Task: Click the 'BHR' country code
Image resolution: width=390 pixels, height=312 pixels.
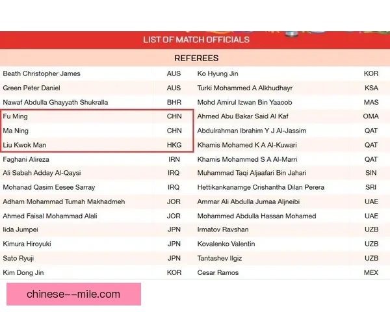Action: (174, 102)
